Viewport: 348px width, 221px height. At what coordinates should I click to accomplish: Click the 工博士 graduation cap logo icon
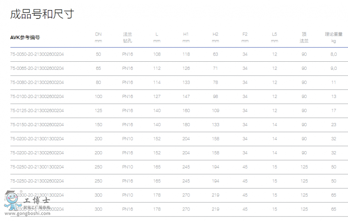pyautogui.click(x=12, y=201)
